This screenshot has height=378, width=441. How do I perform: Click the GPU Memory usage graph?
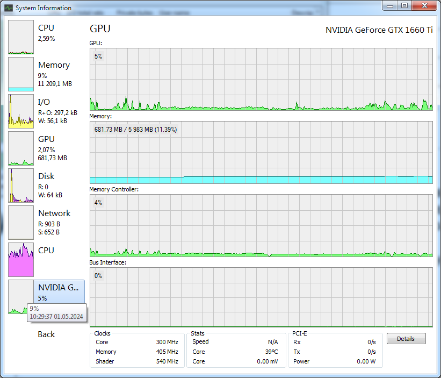pyautogui.click(x=261, y=152)
